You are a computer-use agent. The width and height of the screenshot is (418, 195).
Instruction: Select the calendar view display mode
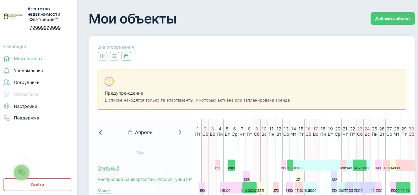click(x=126, y=56)
